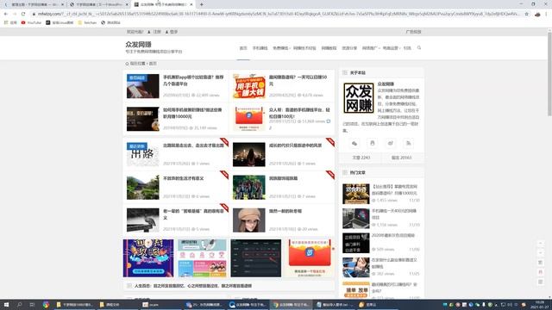Open hot article 手机赚钱一天400元的网赚项目

(x=394, y=214)
